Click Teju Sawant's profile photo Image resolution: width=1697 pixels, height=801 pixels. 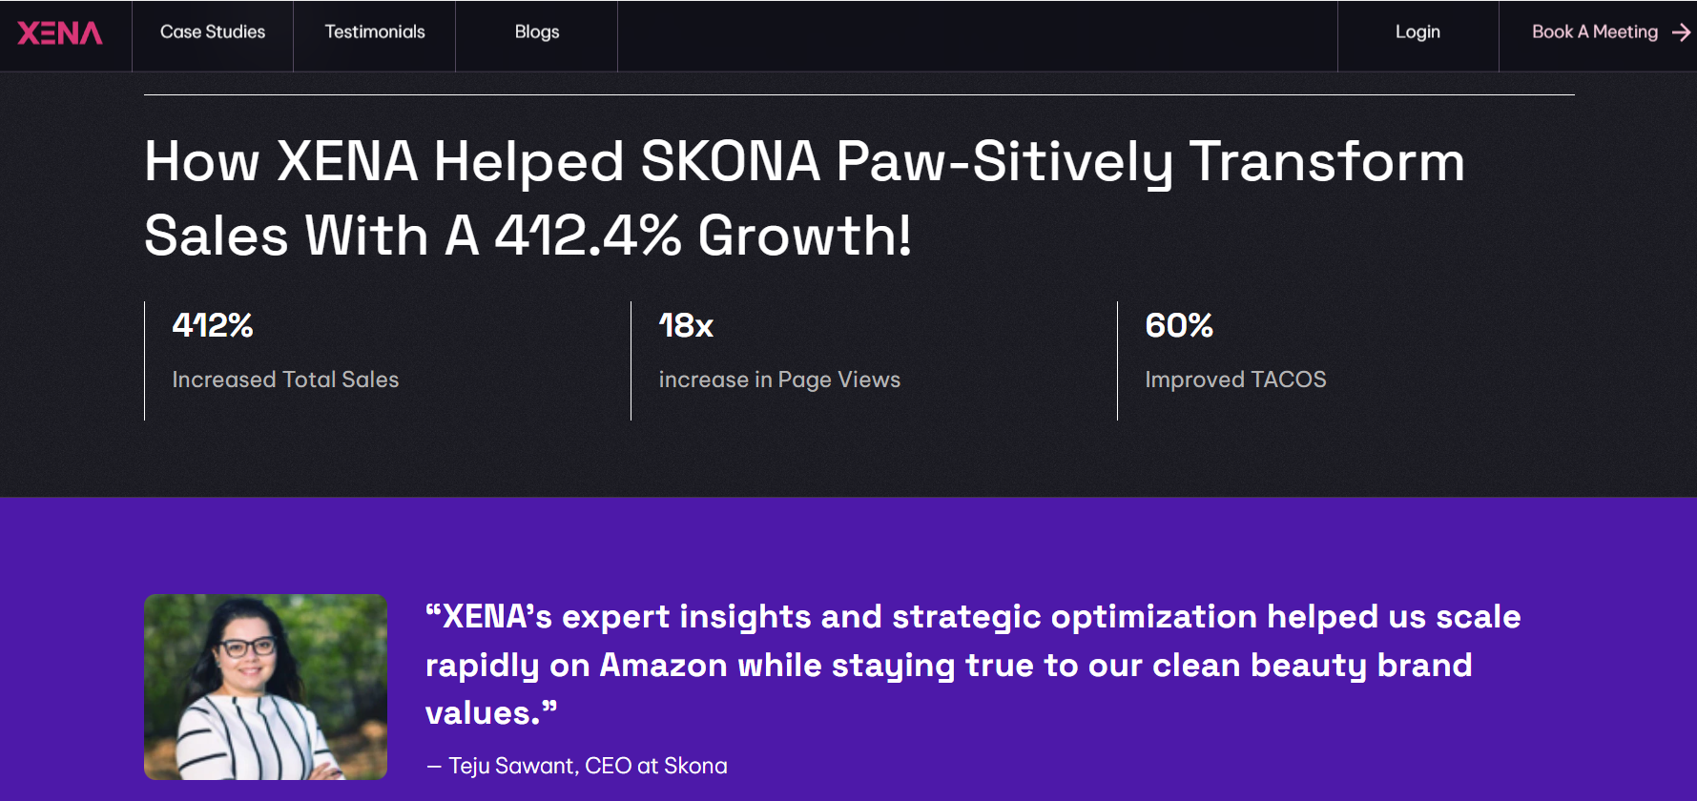265,687
